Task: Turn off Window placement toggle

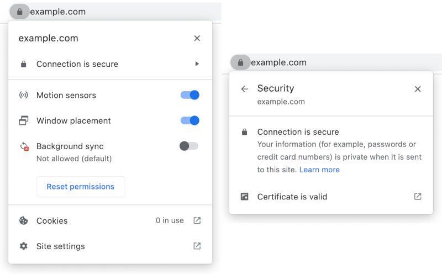Action: tap(190, 120)
